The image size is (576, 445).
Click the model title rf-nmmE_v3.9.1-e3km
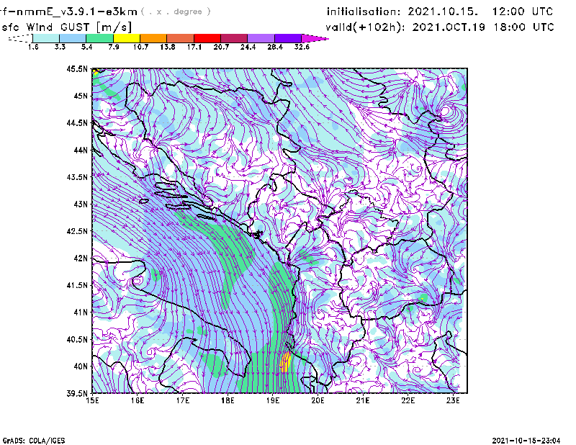tap(68, 12)
